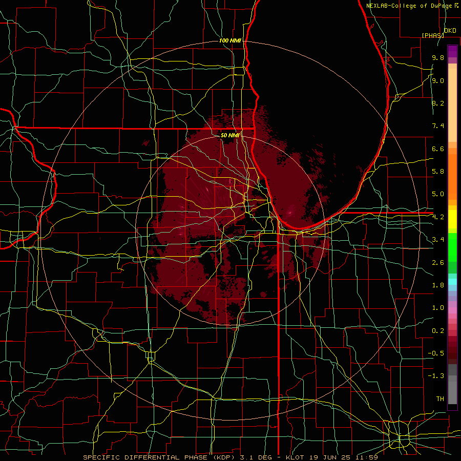Select the 50 NMI range ring label
The image size is (461, 461).
[230, 135]
